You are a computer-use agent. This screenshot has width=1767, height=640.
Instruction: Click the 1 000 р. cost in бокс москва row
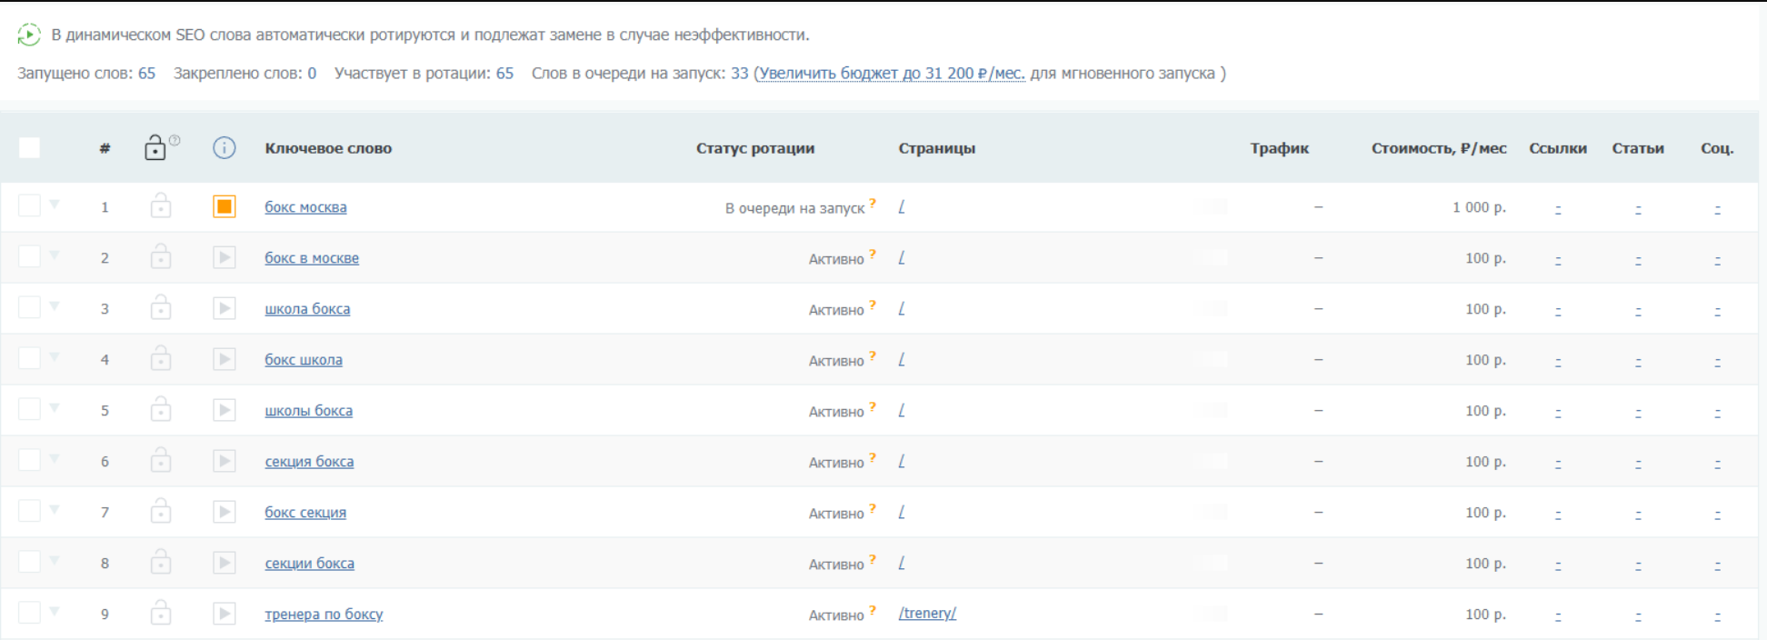pos(1479,207)
